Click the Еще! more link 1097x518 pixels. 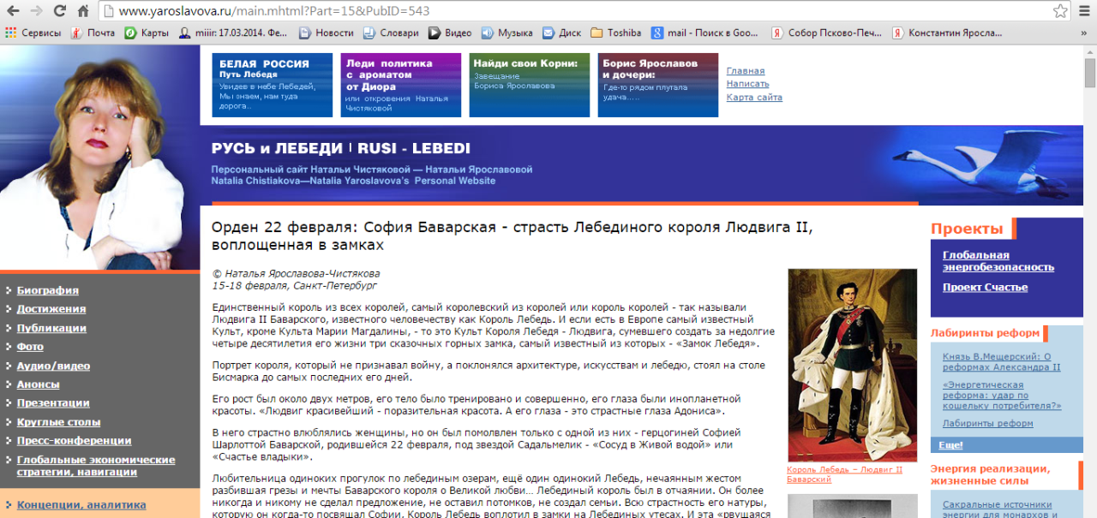pyautogui.click(x=950, y=445)
